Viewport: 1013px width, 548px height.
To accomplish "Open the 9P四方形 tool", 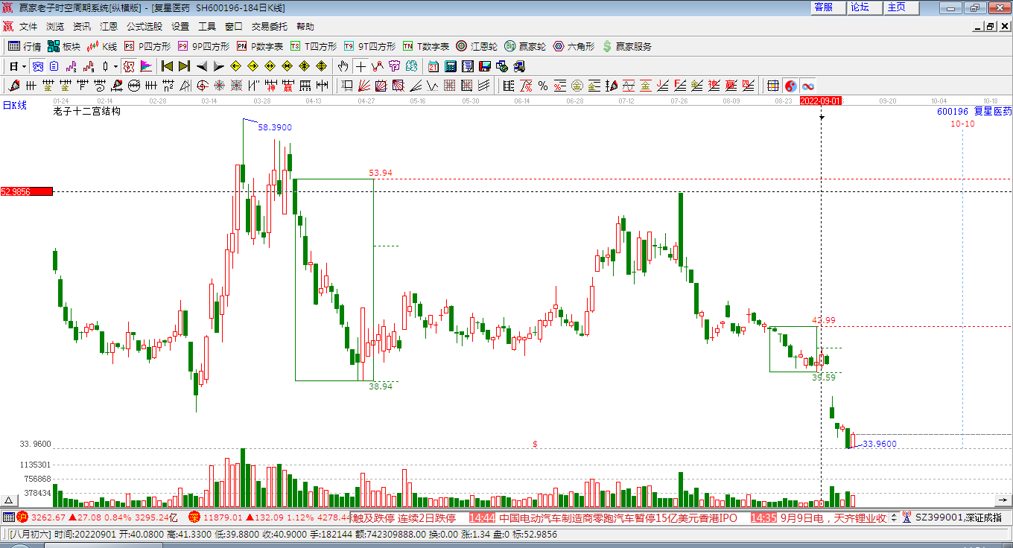I will pyautogui.click(x=203, y=46).
